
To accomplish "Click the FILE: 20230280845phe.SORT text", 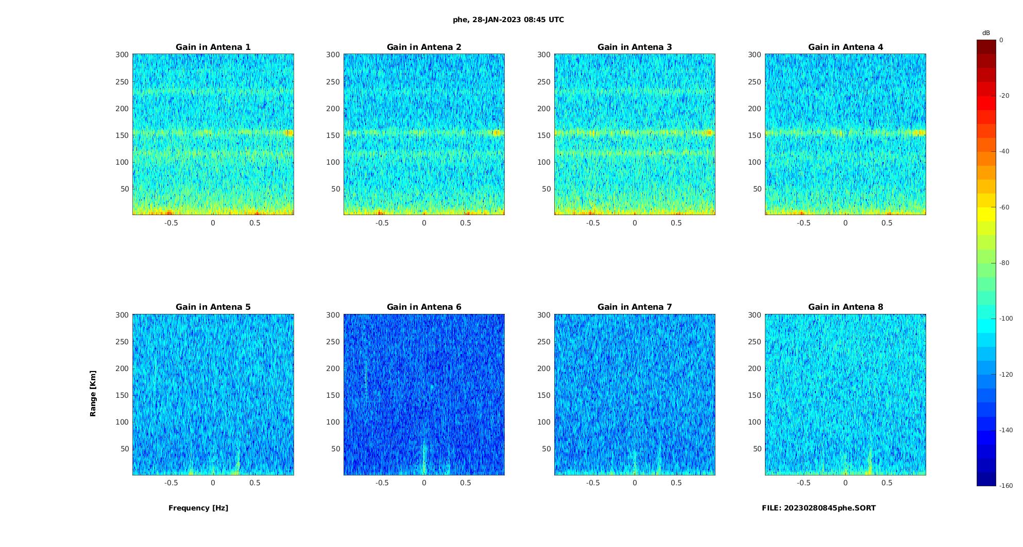I will tap(819, 508).
